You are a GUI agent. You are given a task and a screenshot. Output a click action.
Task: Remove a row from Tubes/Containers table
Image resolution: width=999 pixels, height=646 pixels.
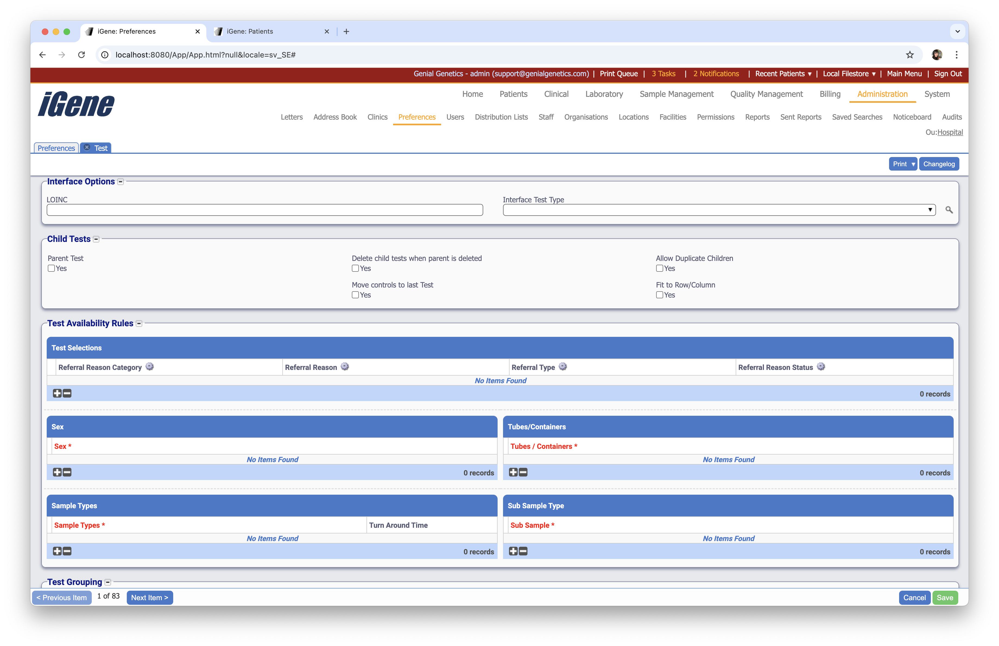point(523,472)
